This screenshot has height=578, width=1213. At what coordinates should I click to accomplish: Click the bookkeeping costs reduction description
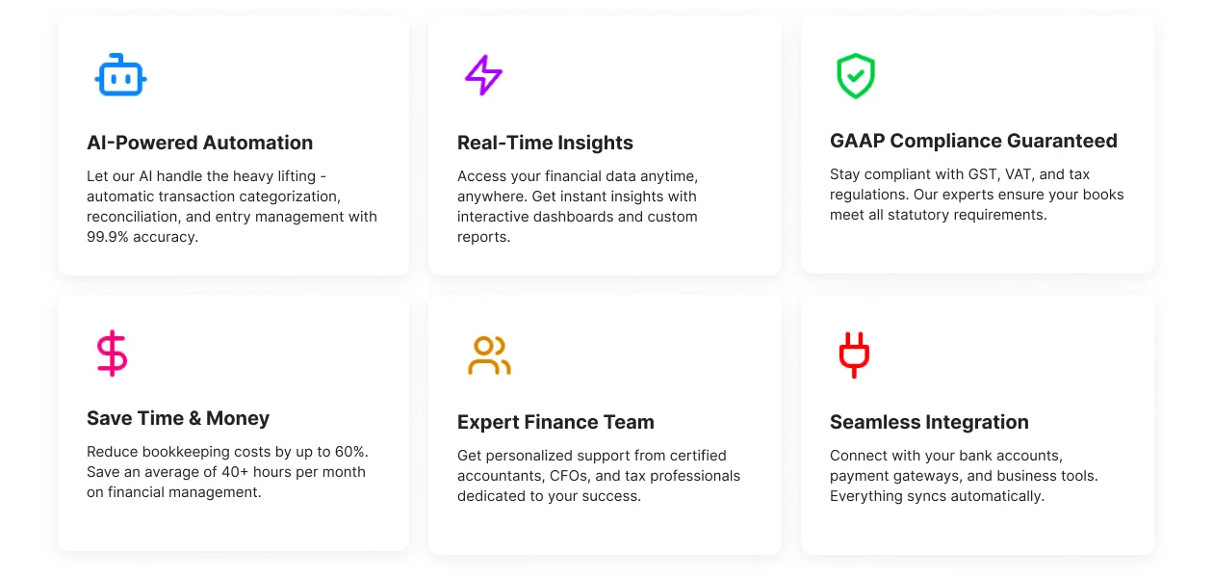(x=227, y=472)
